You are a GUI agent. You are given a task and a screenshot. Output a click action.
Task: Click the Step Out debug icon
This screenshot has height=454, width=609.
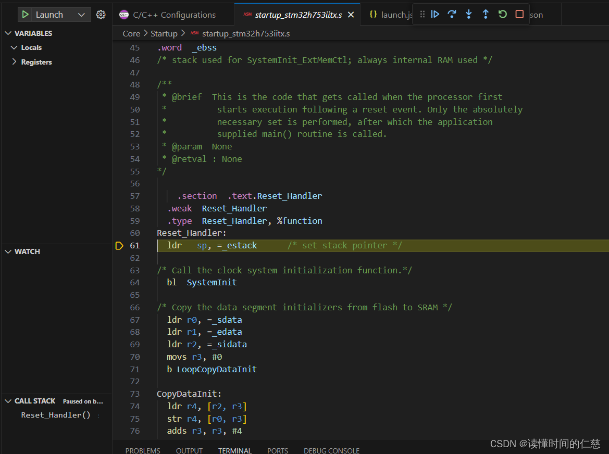(x=486, y=14)
